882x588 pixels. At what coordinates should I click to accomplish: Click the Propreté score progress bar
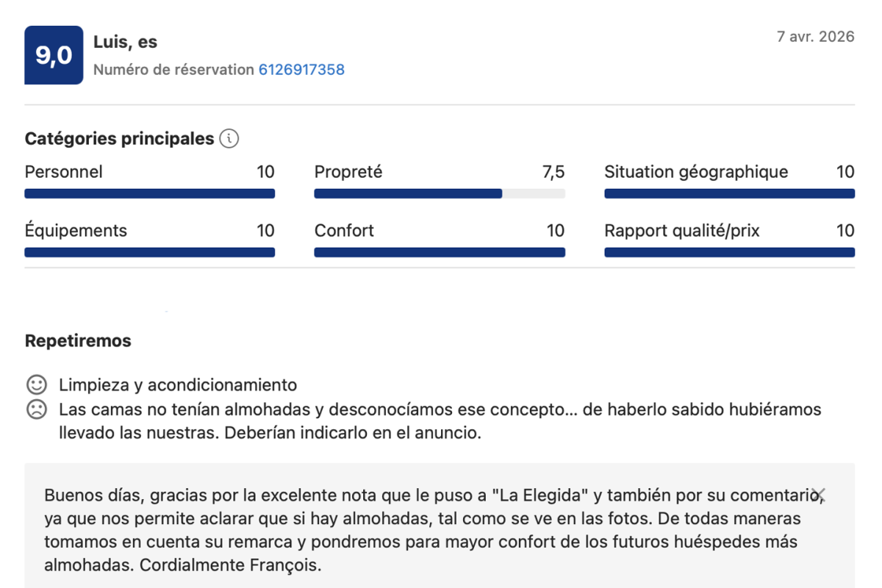click(440, 194)
